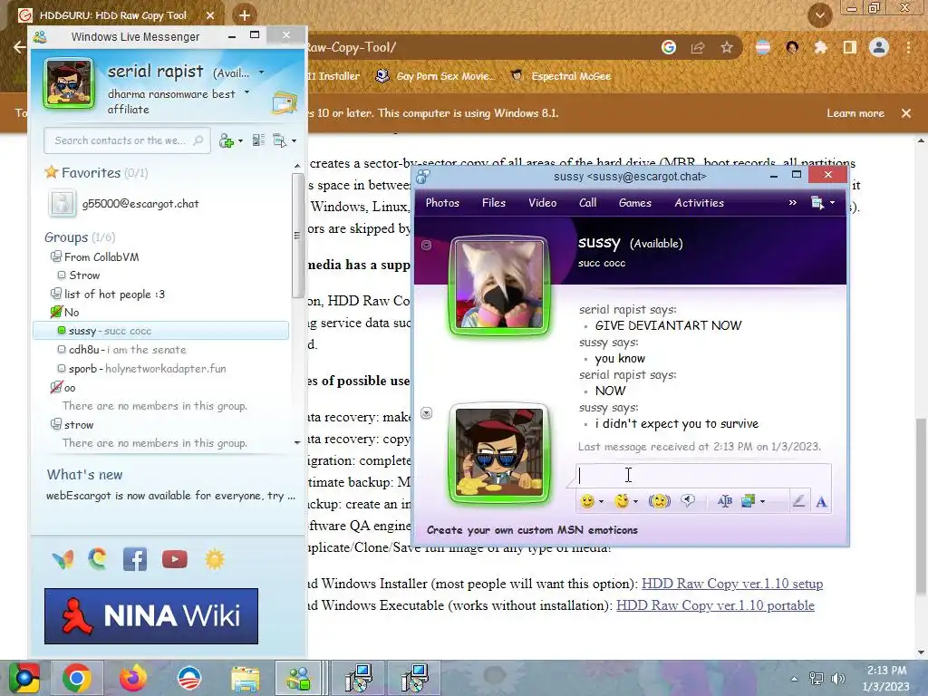Click Create your own custom MSN emoticons

tap(532, 530)
